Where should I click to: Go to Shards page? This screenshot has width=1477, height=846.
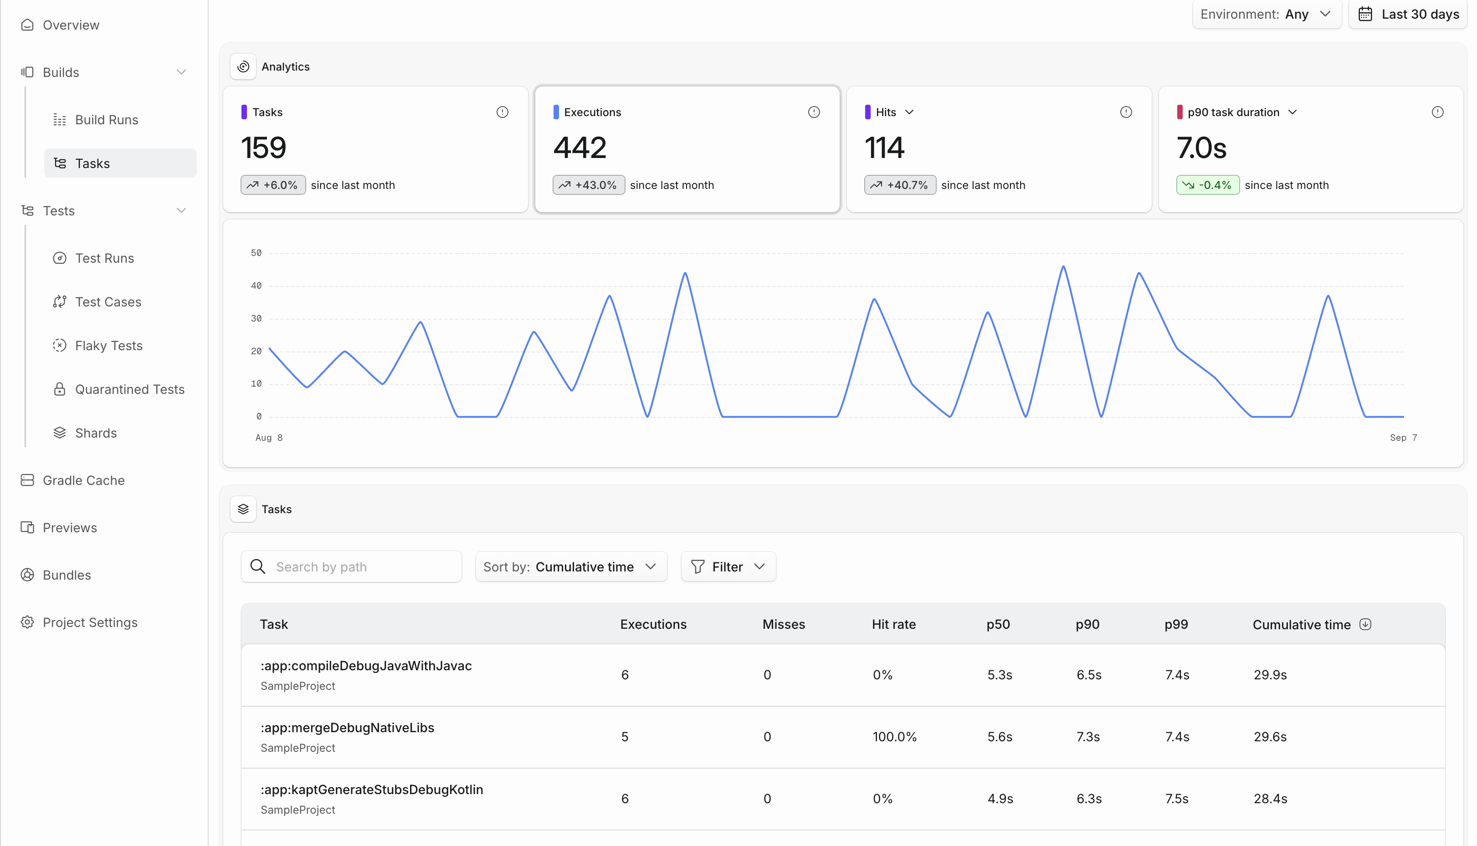coord(96,433)
